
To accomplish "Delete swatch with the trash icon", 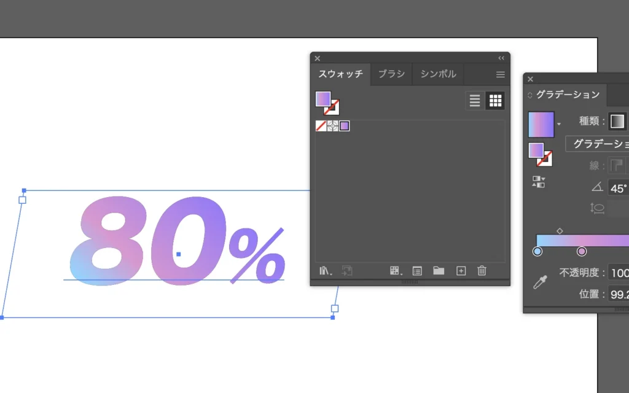I will [482, 271].
